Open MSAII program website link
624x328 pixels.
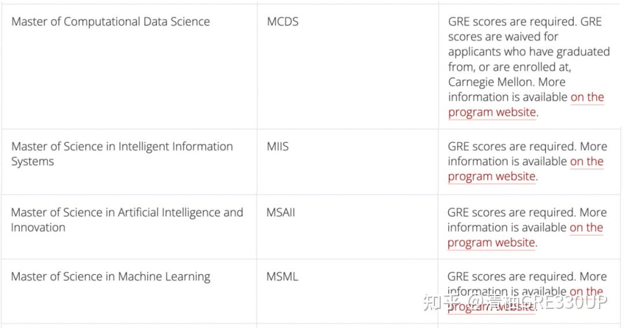click(491, 242)
